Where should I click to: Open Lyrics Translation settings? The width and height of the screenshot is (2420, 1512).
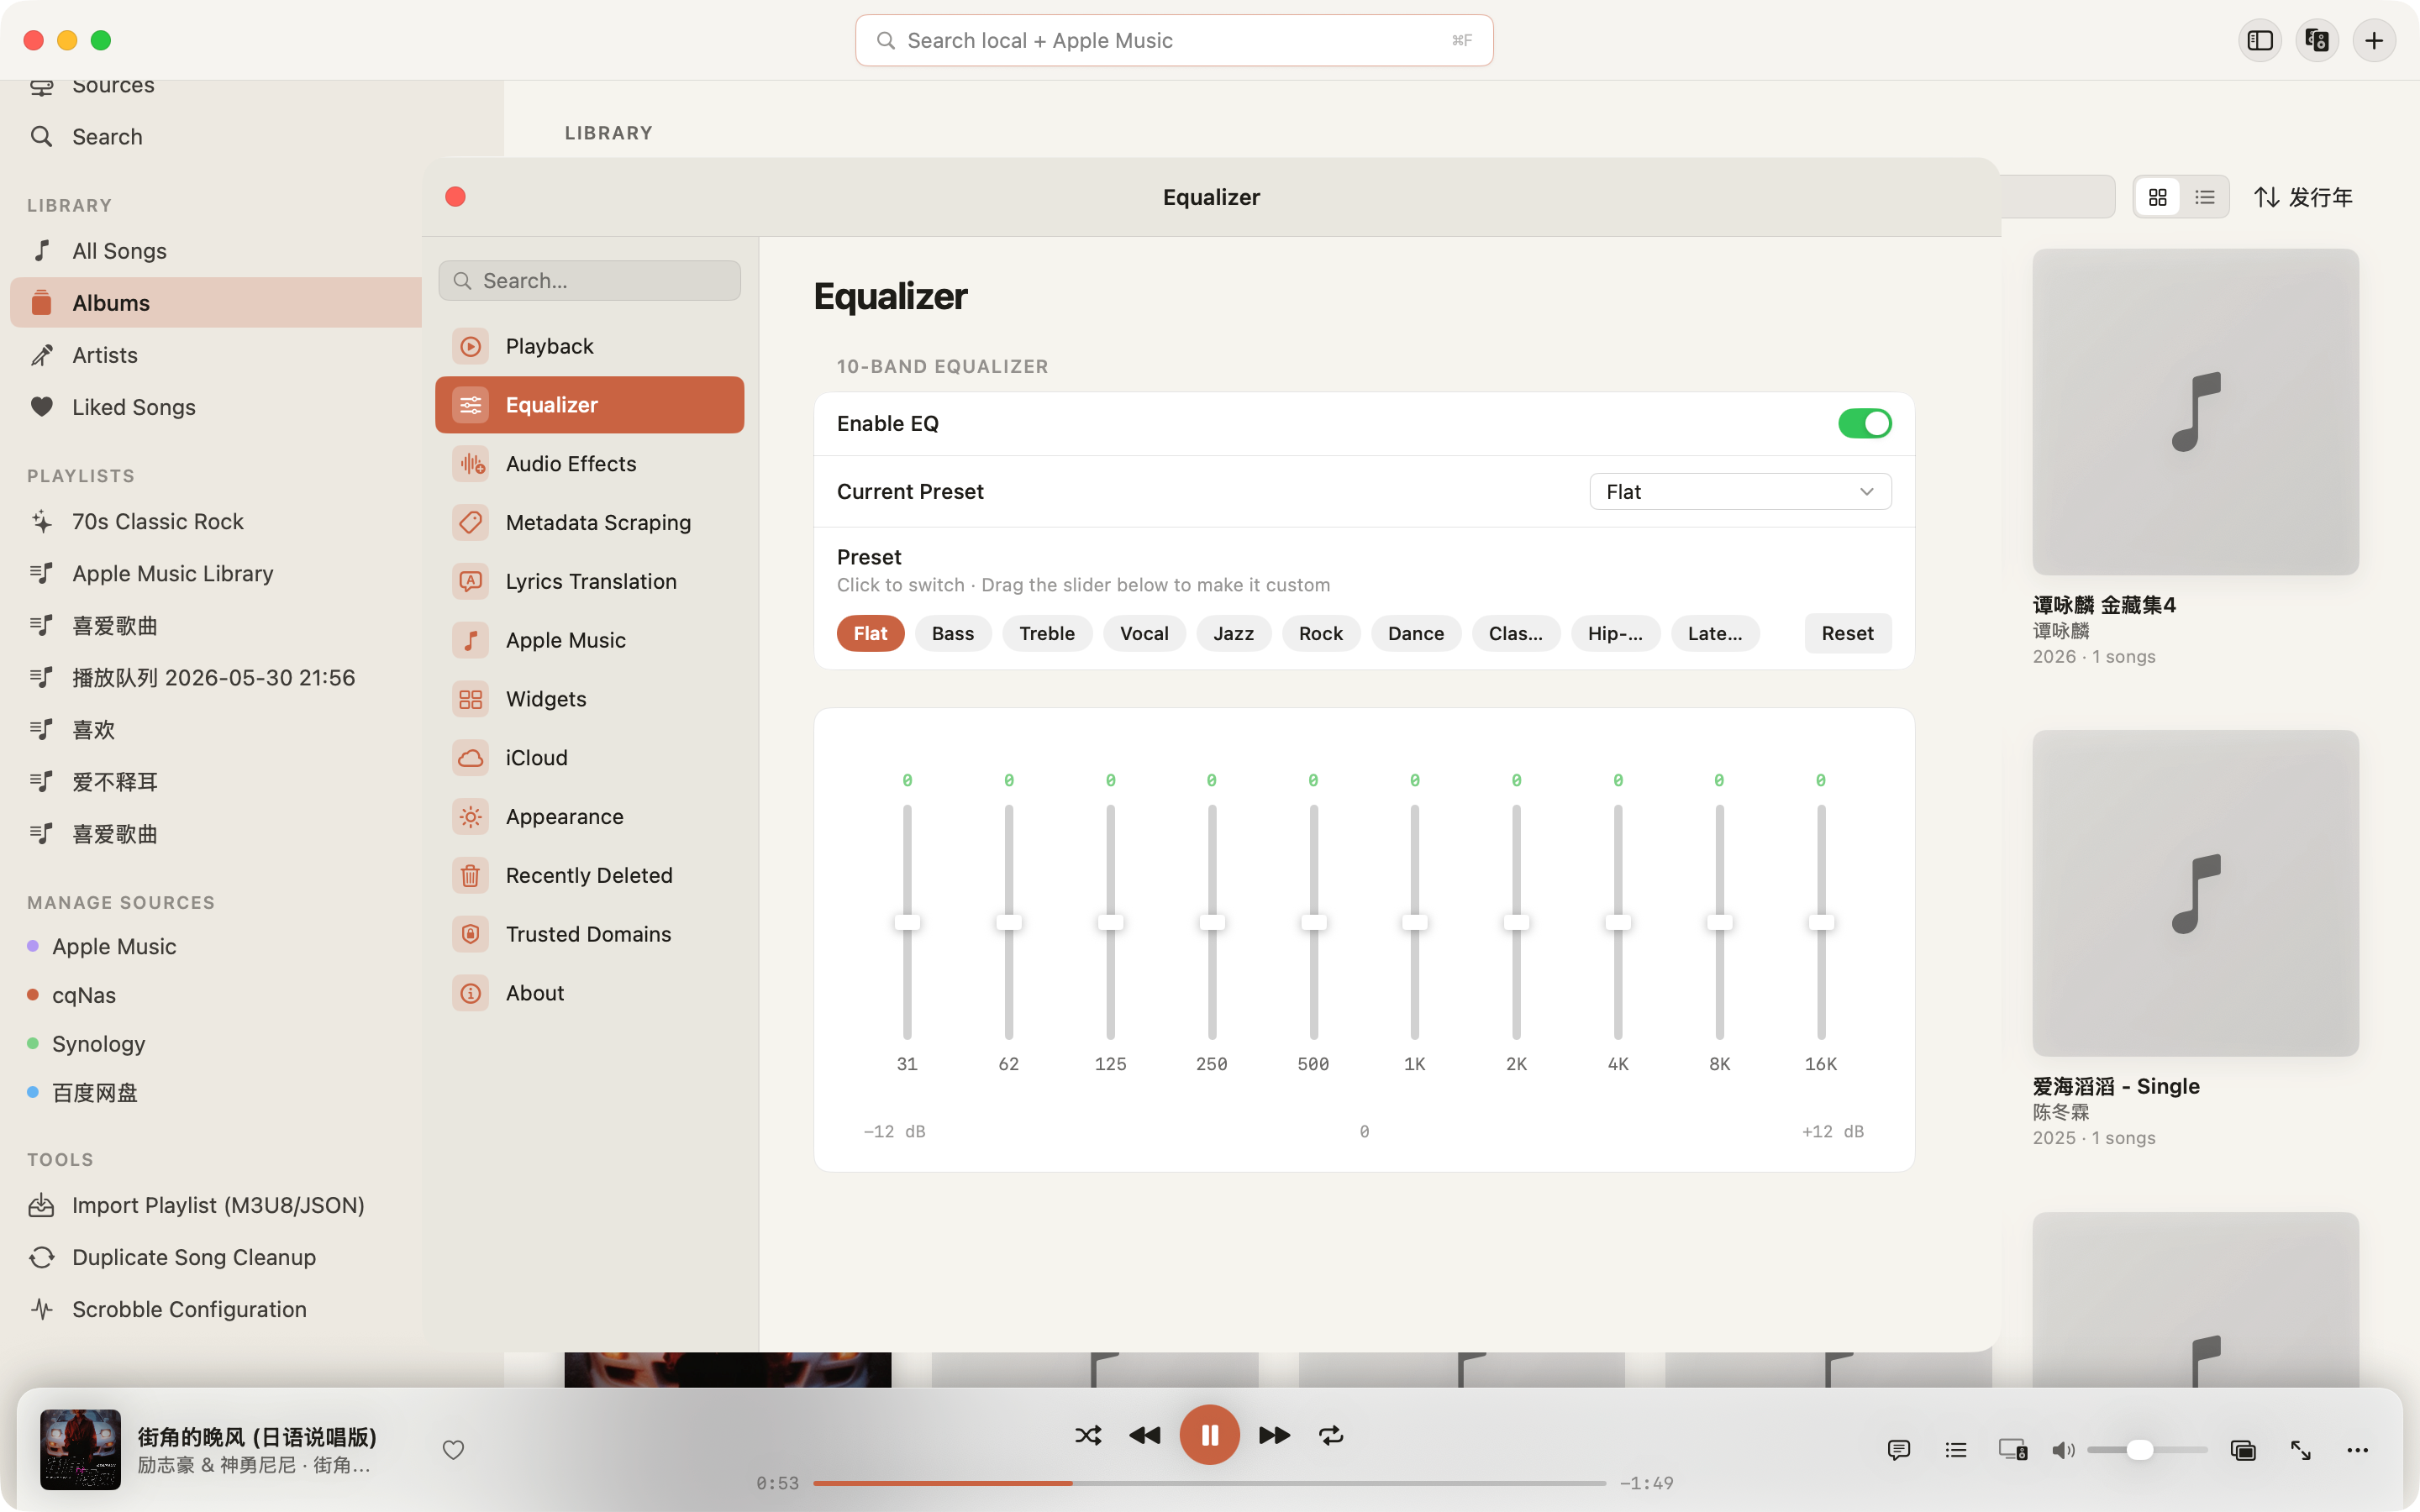point(589,581)
